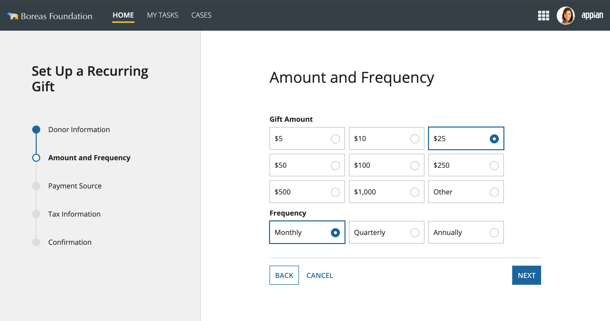The height and width of the screenshot is (321, 610).
Task: Click the user profile avatar
Action: pos(565,16)
